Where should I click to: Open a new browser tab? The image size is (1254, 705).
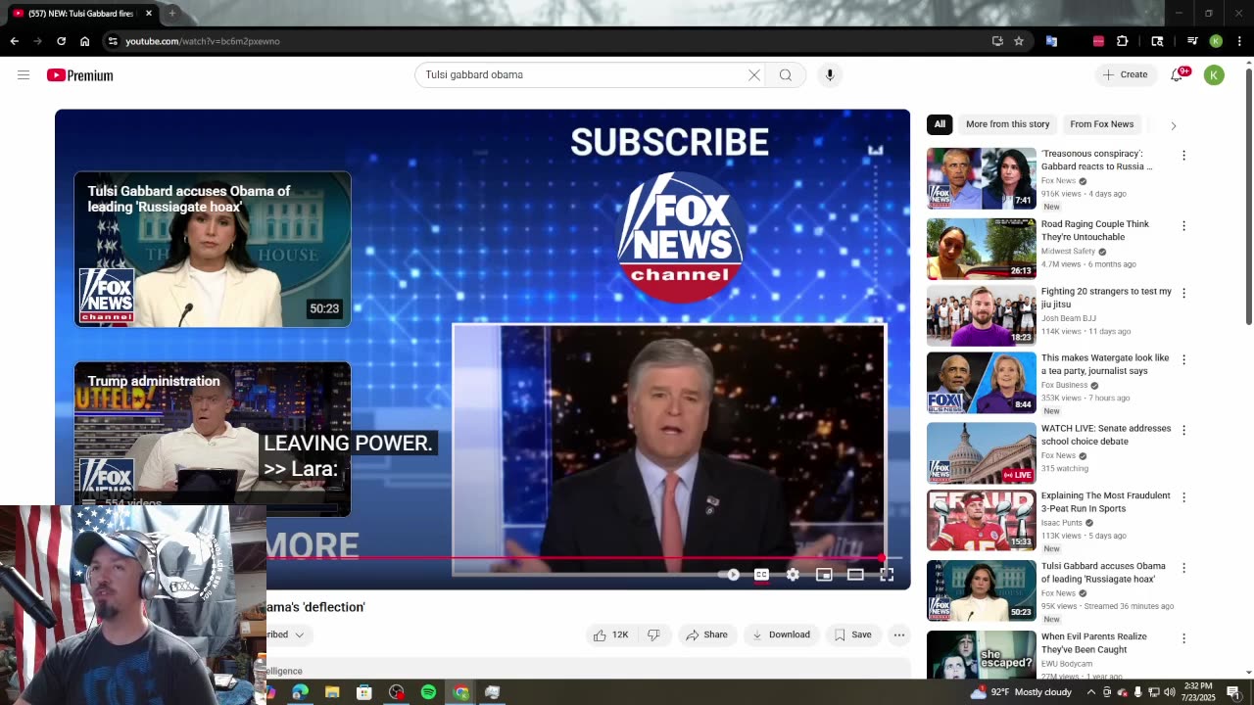pyautogui.click(x=171, y=14)
